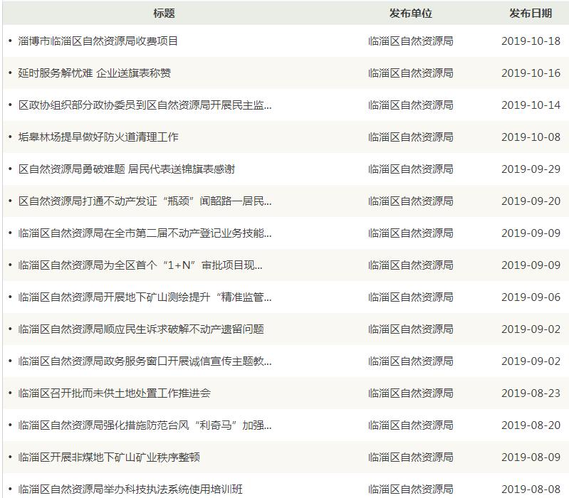The height and width of the screenshot is (498, 569).
Task: Open article 垢皋林场提早做好防火道清理工作
Action: (x=98, y=137)
